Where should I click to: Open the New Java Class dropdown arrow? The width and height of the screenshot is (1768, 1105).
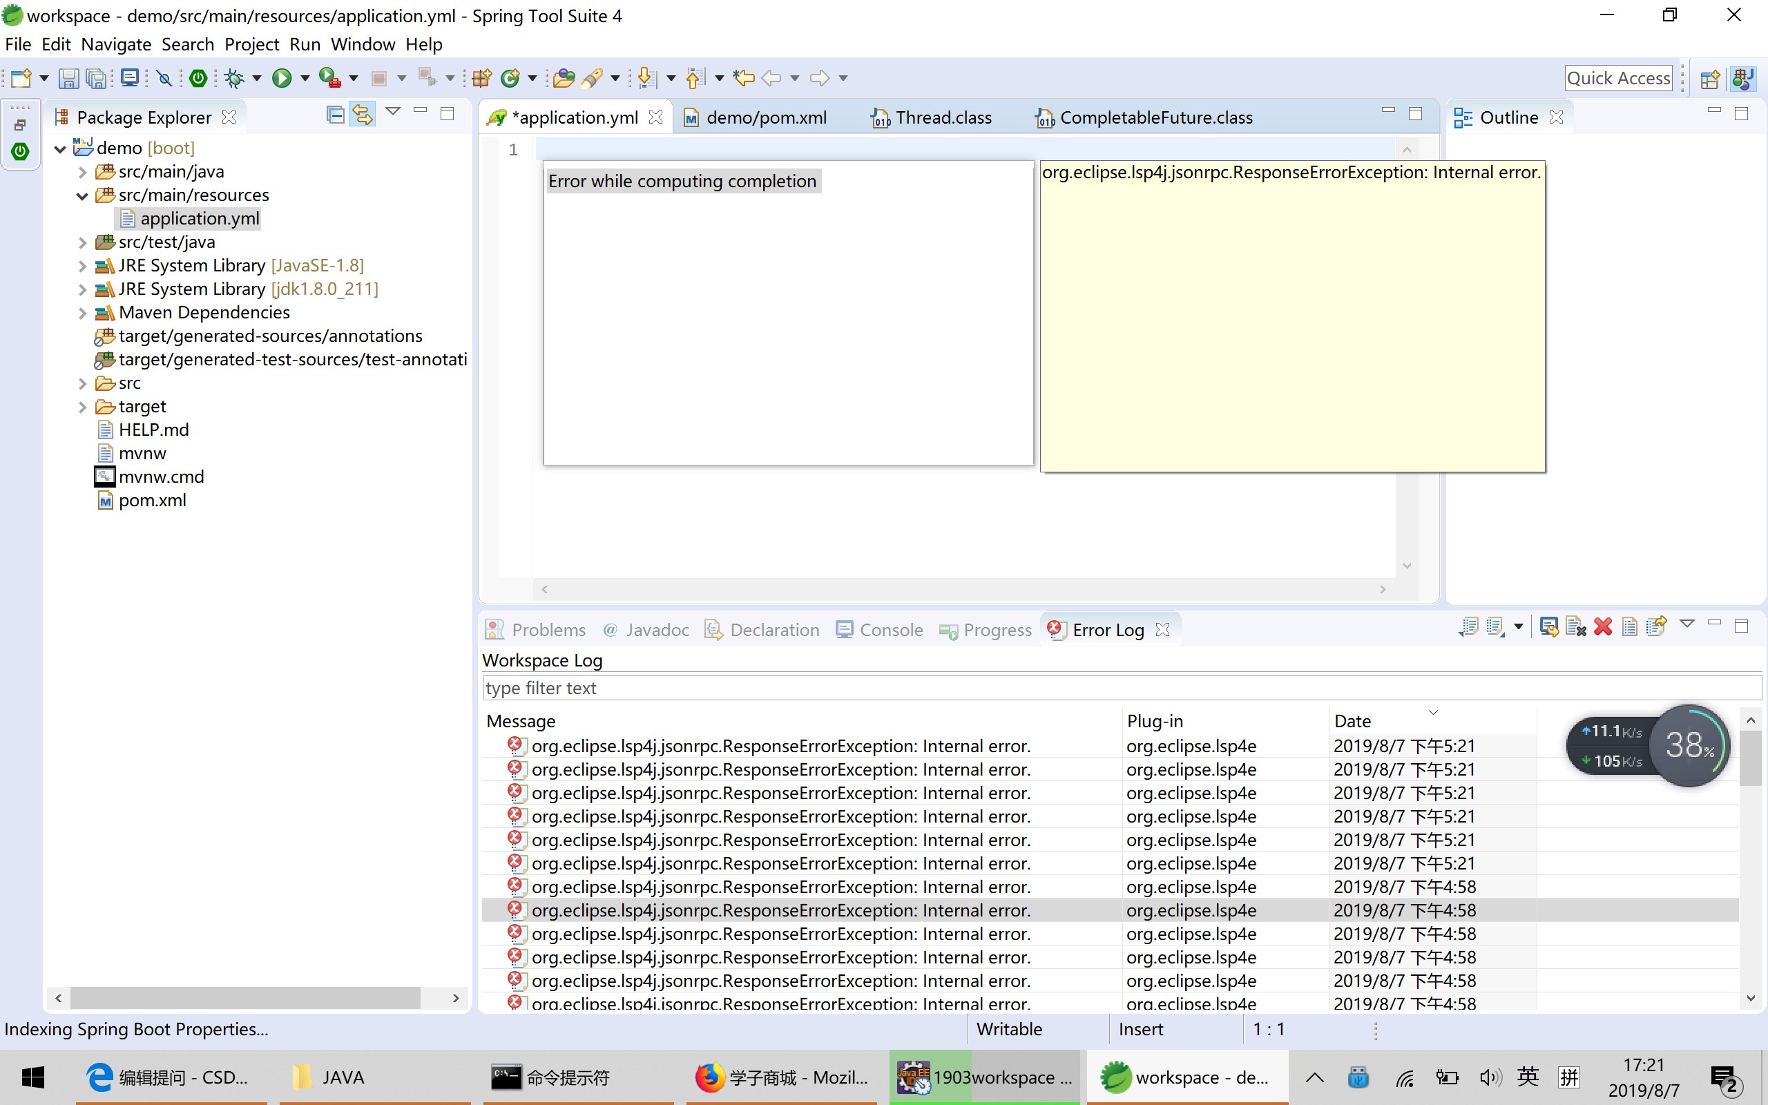click(532, 78)
